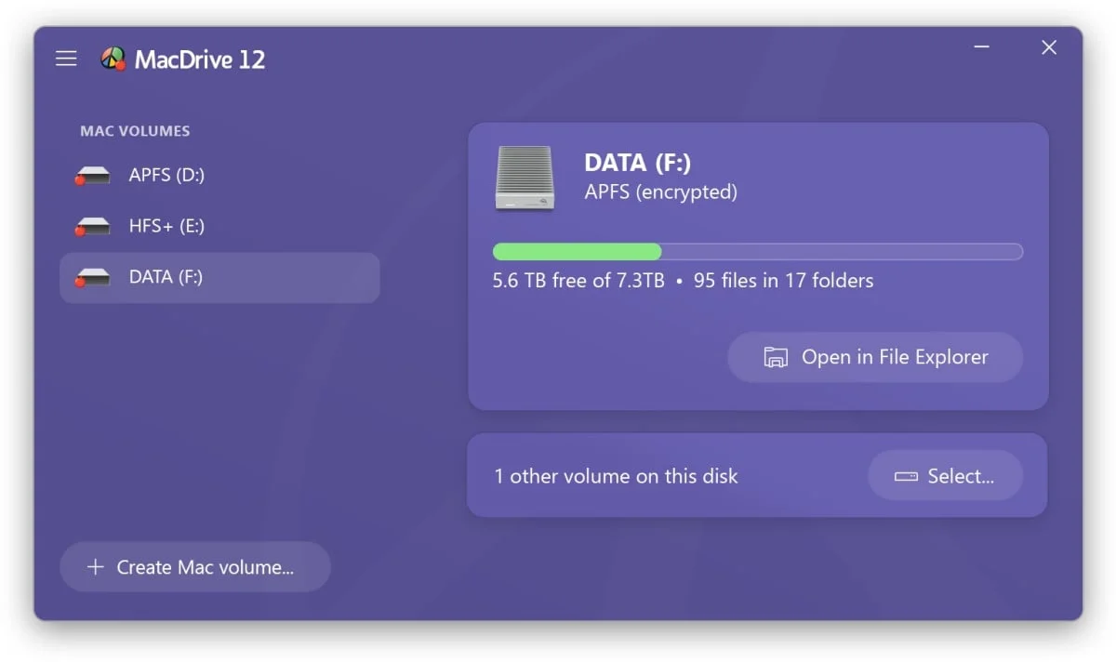The width and height of the screenshot is (1116, 662).
Task: Open the hamburger menu
Action: click(x=66, y=60)
